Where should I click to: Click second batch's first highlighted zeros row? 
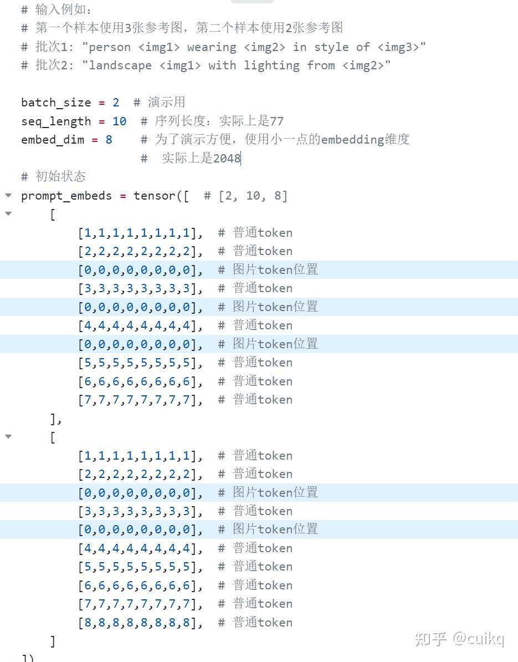click(259, 493)
